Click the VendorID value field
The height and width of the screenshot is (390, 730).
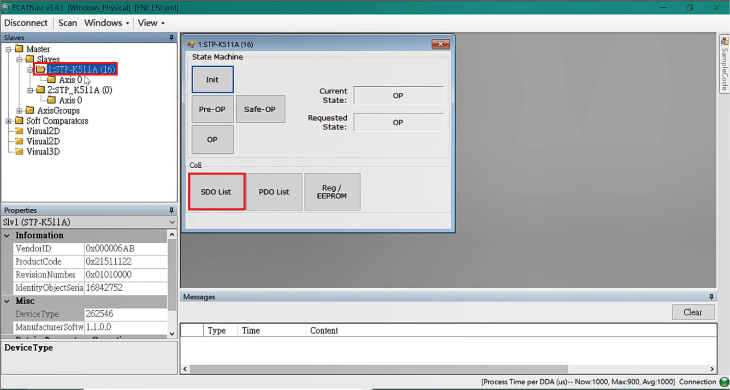pyautogui.click(x=125, y=248)
